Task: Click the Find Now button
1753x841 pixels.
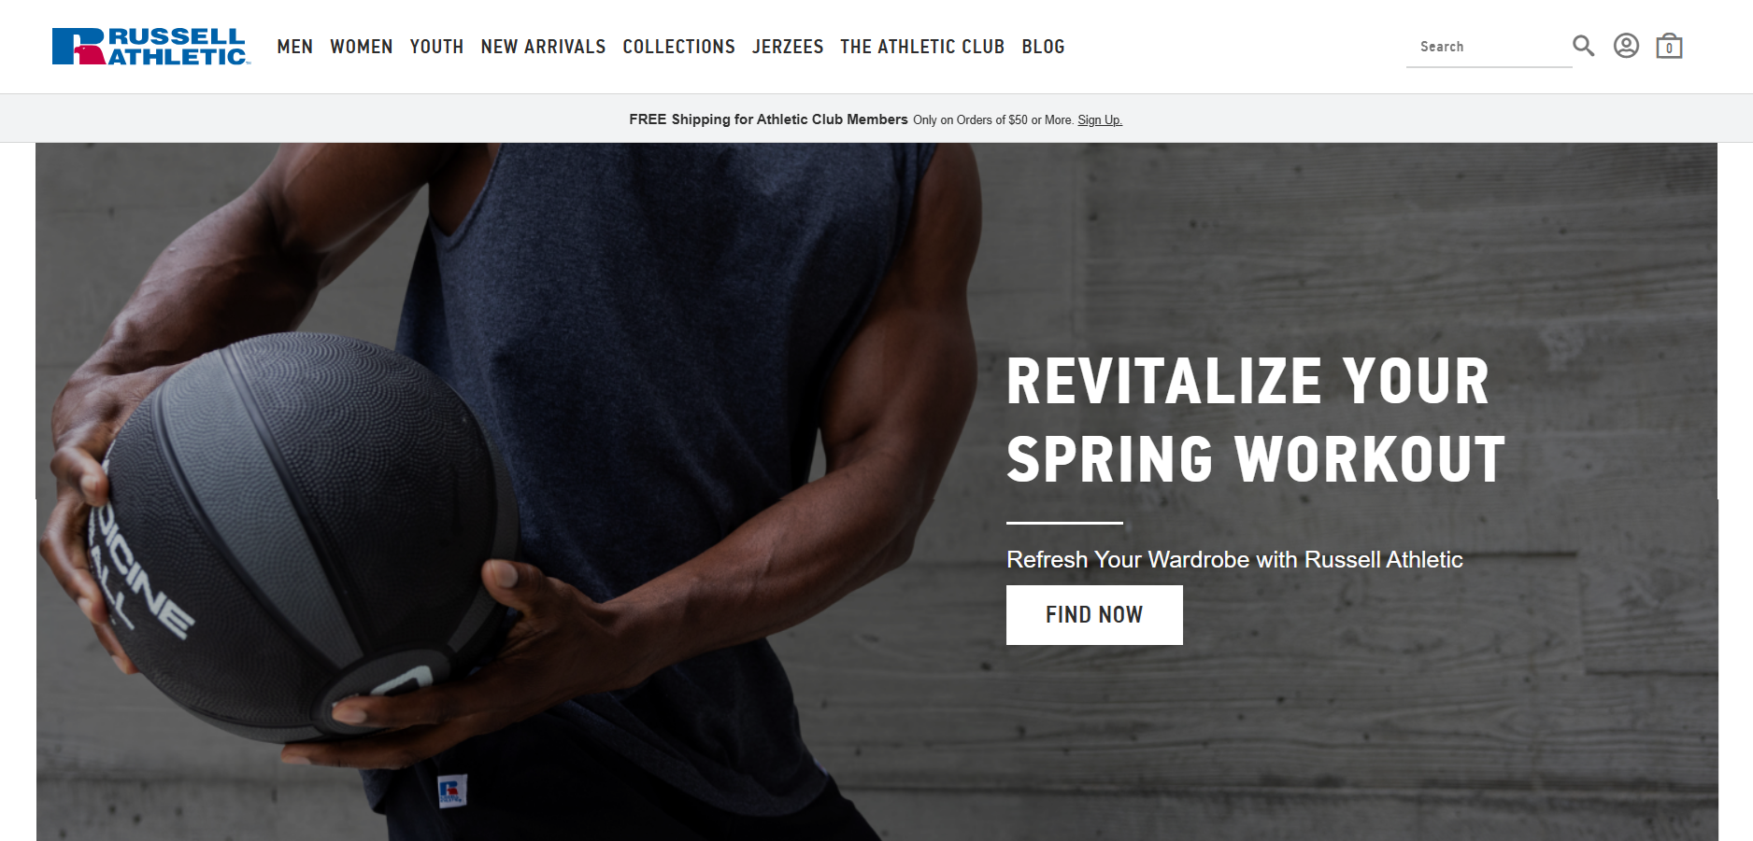Action: (x=1094, y=615)
